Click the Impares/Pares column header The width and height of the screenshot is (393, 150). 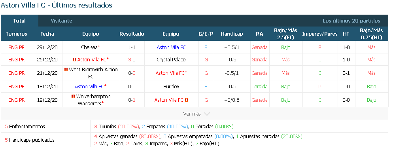[320, 34]
